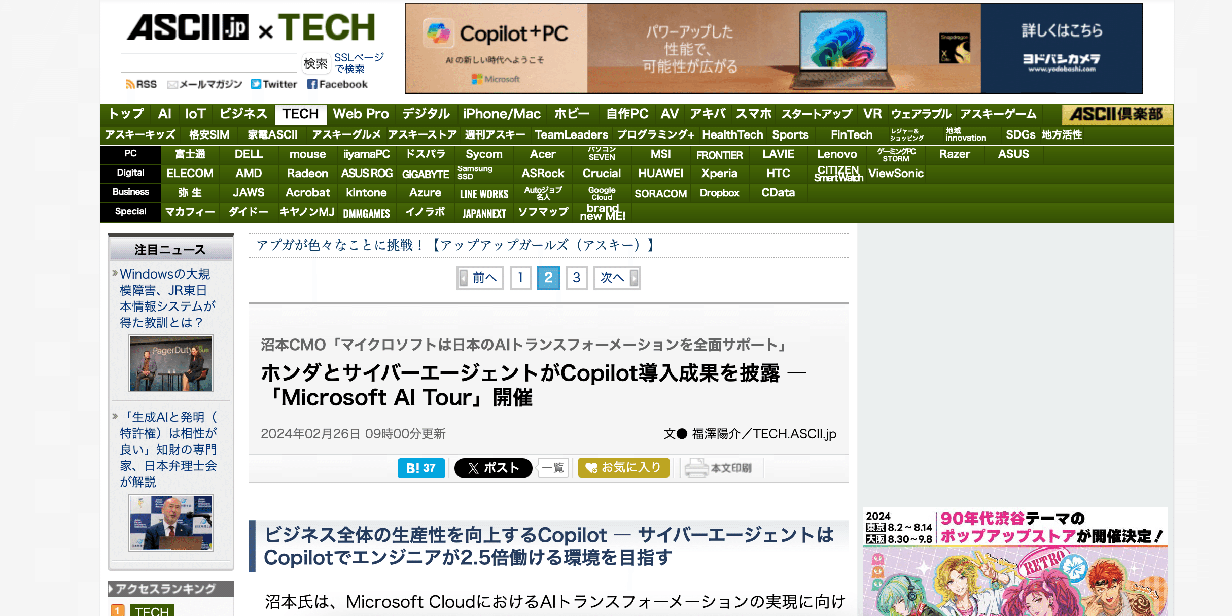Open the DMMGAMES special link
The height and width of the screenshot is (616, 1232).
tap(366, 213)
